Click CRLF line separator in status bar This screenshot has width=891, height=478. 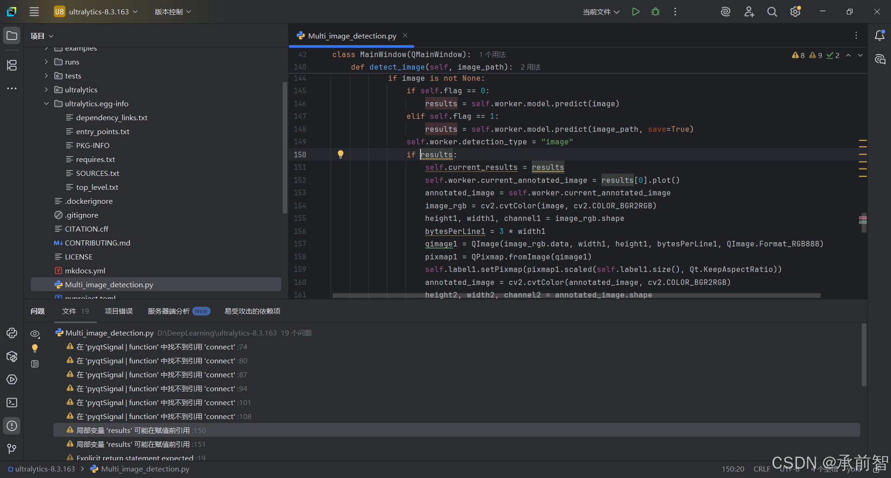[x=762, y=469]
